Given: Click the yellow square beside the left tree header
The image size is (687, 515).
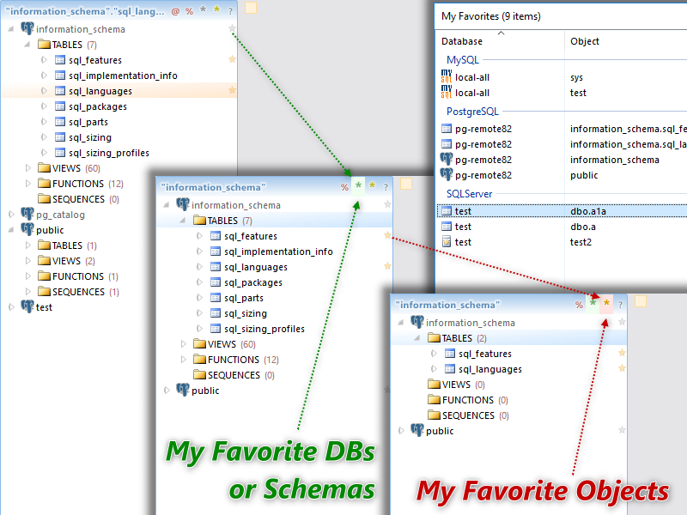Looking at the screenshot, I should click(x=251, y=8).
